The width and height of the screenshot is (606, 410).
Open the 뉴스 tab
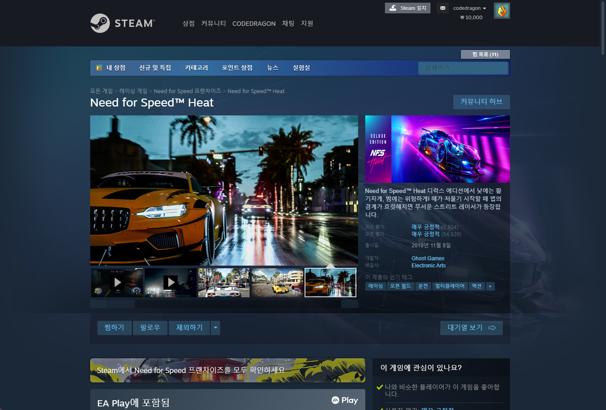(272, 68)
